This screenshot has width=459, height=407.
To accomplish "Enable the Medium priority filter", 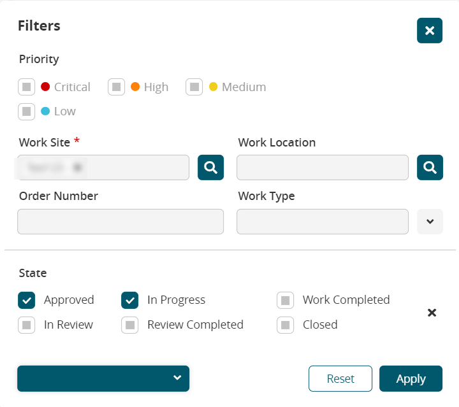I will (194, 87).
